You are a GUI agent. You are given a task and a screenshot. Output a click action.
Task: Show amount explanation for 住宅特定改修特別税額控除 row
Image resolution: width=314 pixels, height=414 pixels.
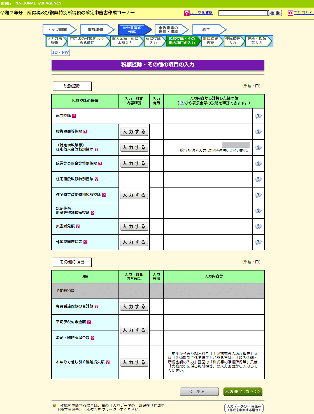pos(258,195)
